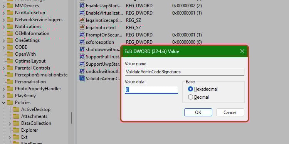This screenshot has height=144, width=289.
Task: Select the legalnoticetext value name
Action: point(101,28)
